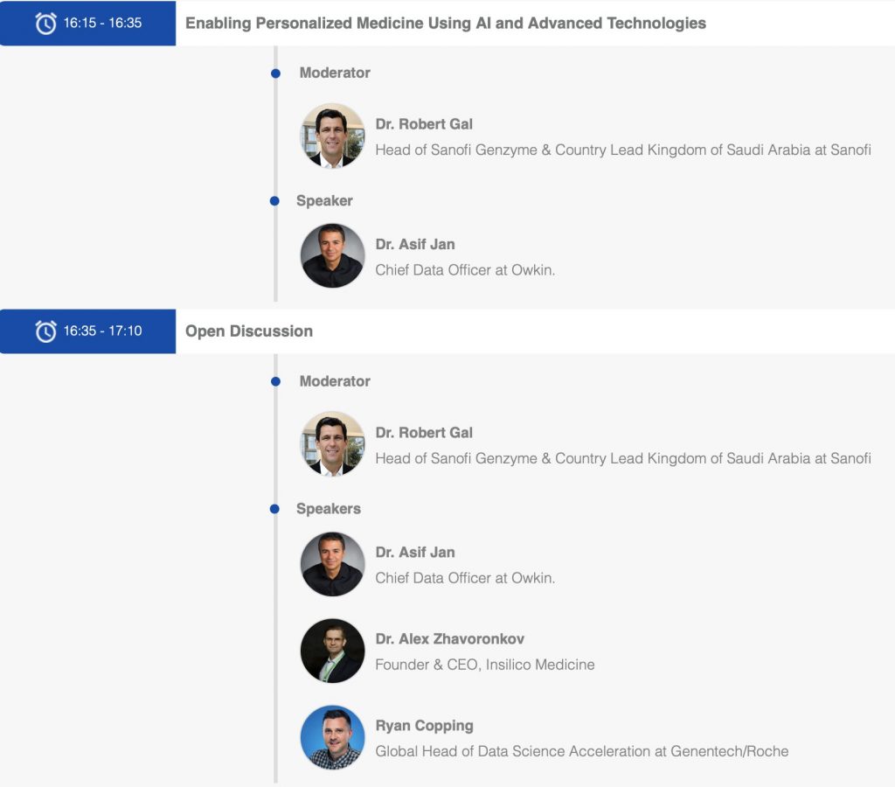The height and width of the screenshot is (787, 895).
Task: Click the Moderator bullet under Open Discussion
Action: click(275, 381)
